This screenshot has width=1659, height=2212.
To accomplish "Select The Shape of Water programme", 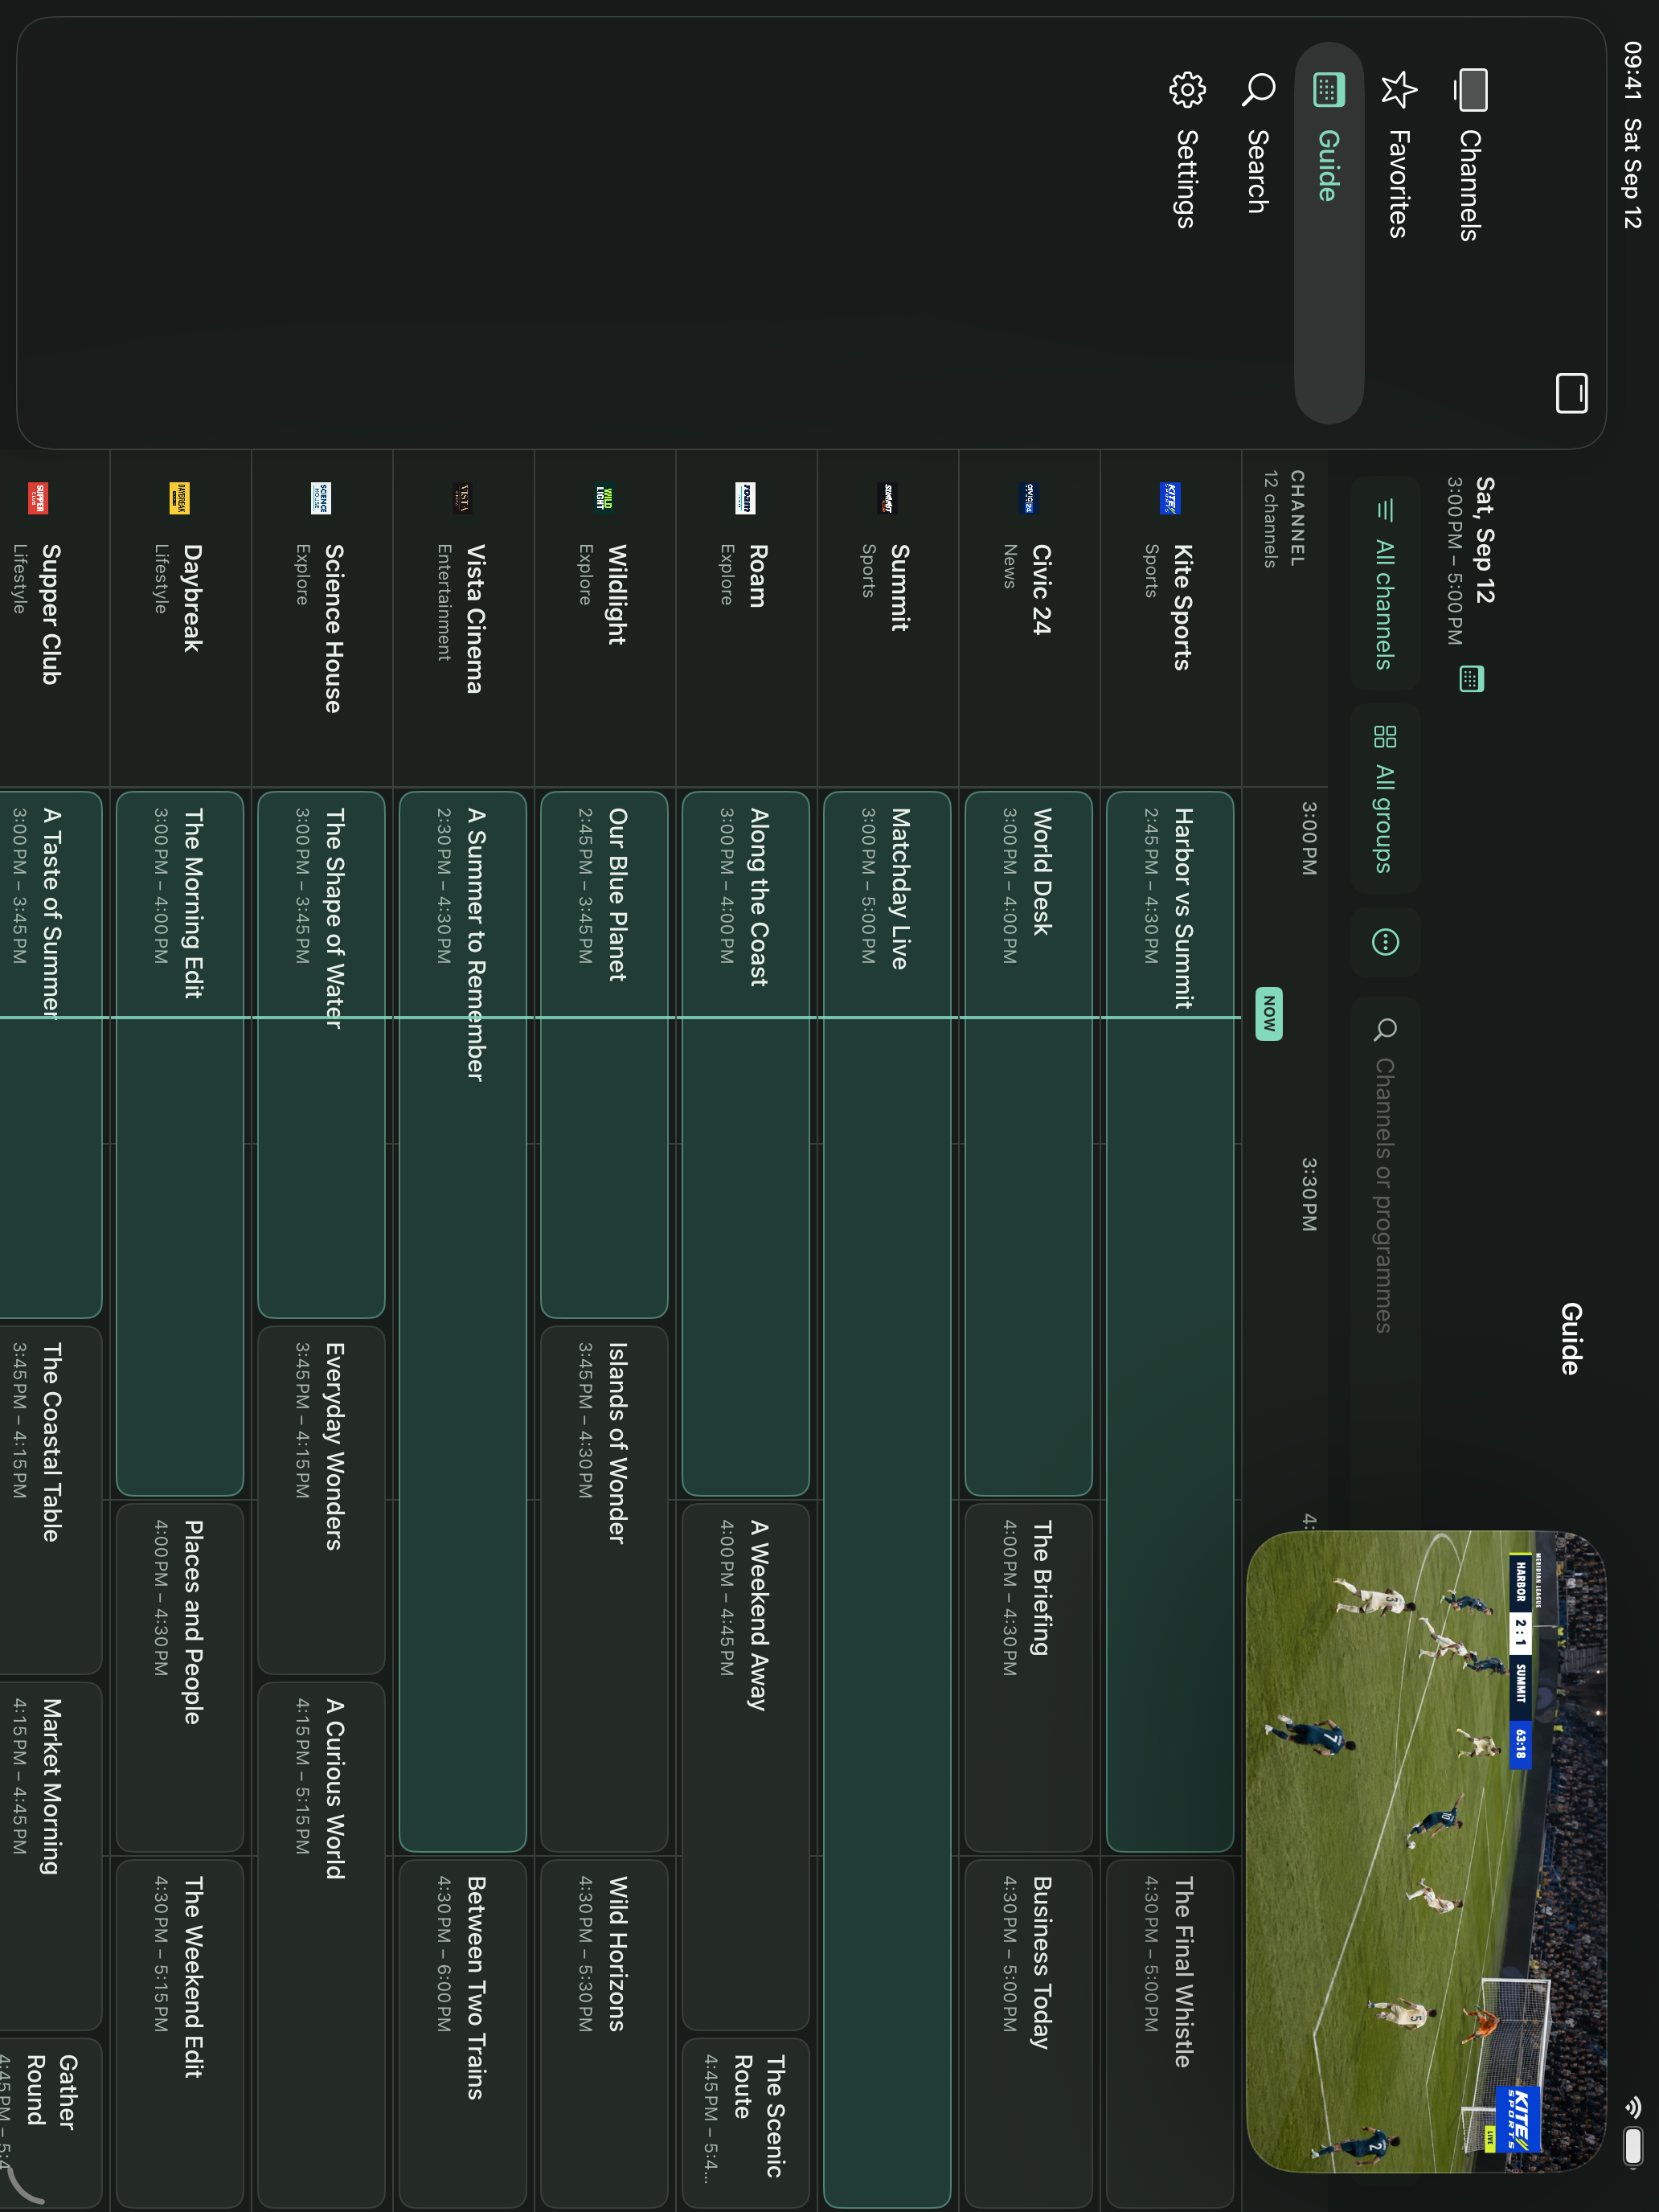I will [x=321, y=1055].
